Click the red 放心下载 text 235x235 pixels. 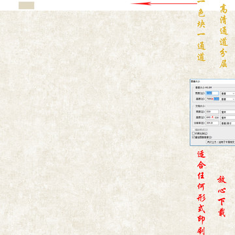[222, 196]
